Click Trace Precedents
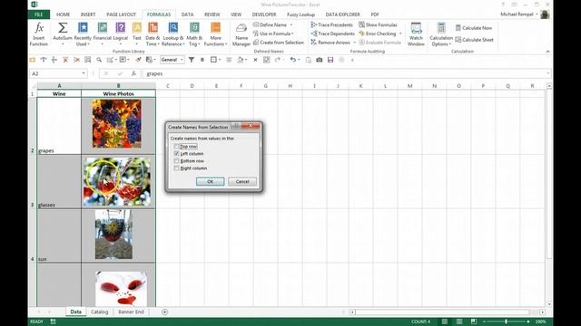 (x=332, y=24)
